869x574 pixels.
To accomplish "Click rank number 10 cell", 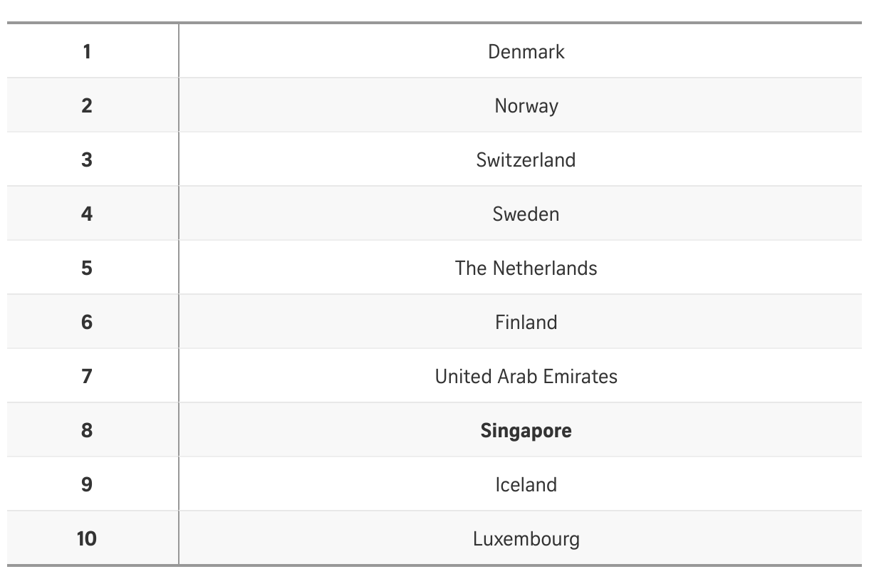I will [x=87, y=539].
